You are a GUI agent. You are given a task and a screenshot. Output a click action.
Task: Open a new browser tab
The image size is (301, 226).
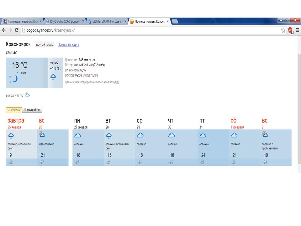(175, 21)
